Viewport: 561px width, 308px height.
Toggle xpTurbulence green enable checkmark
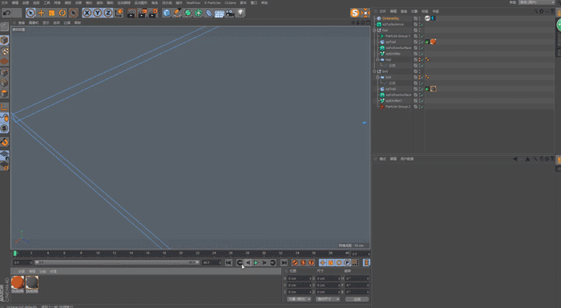click(x=422, y=24)
